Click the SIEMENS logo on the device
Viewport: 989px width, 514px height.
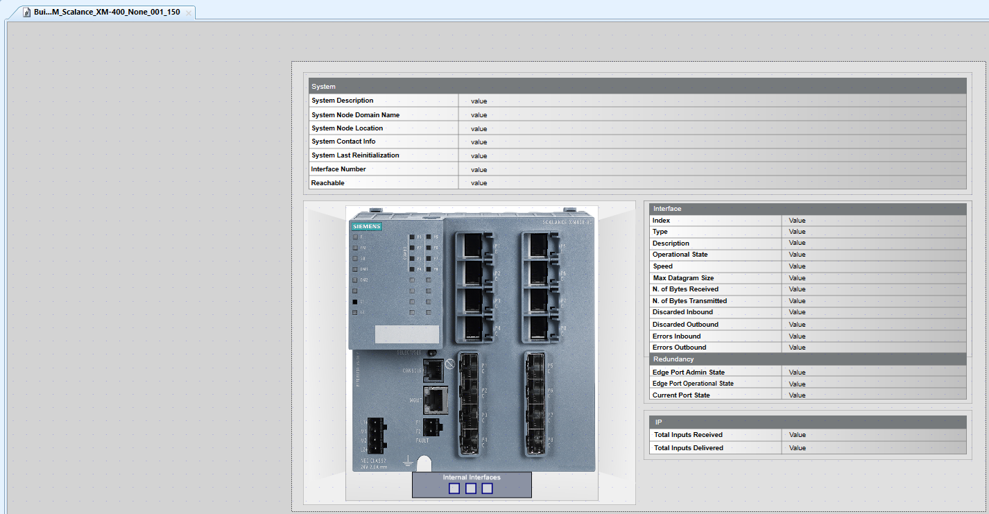pyautogui.click(x=366, y=225)
